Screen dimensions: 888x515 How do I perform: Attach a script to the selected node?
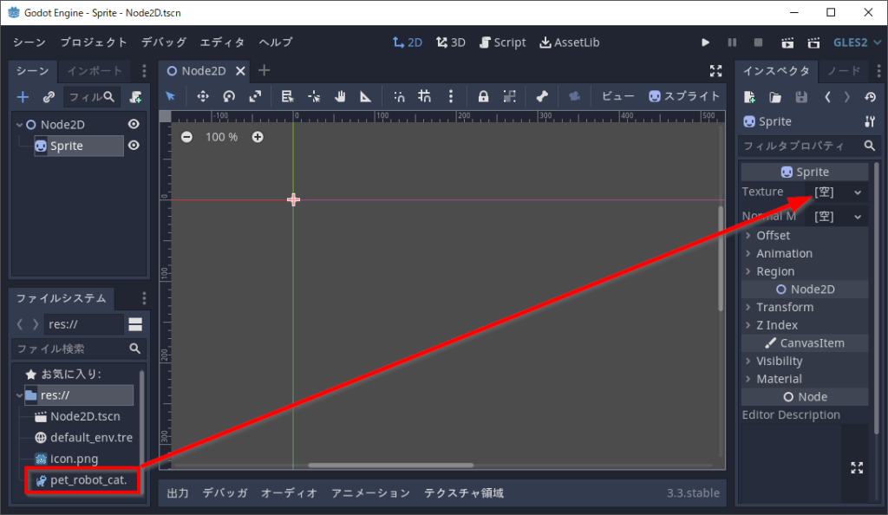click(x=135, y=97)
